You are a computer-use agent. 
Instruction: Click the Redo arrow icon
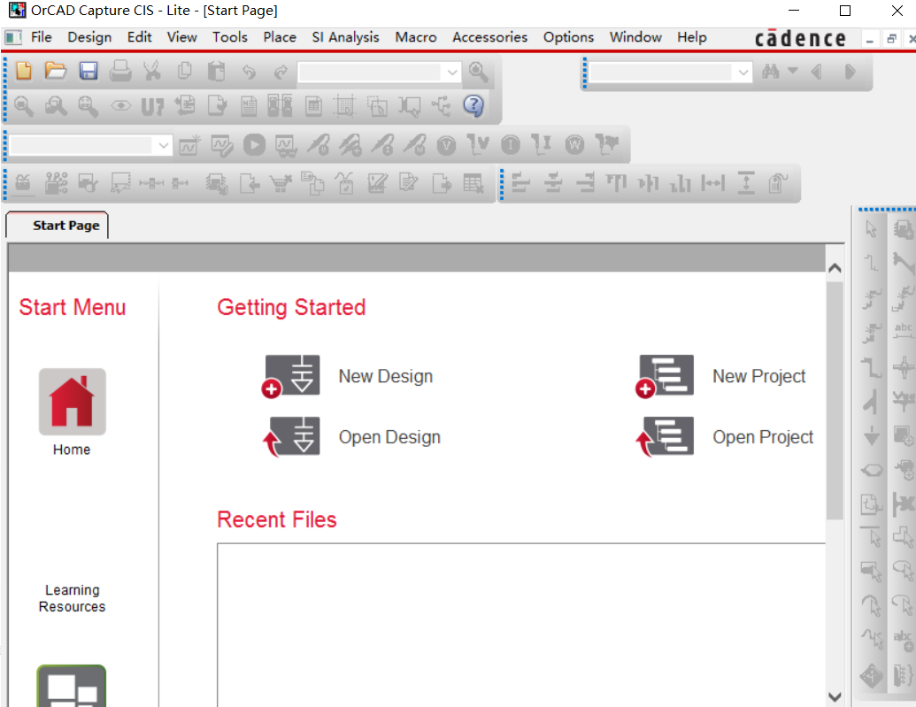coord(281,72)
